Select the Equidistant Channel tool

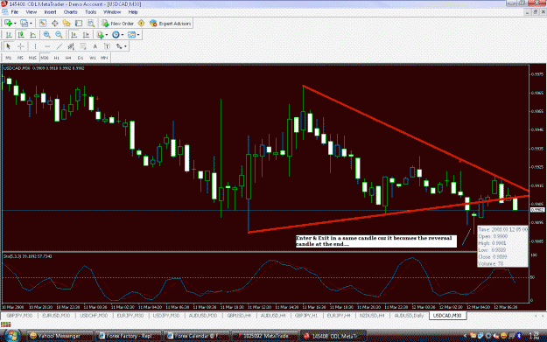pos(71,46)
